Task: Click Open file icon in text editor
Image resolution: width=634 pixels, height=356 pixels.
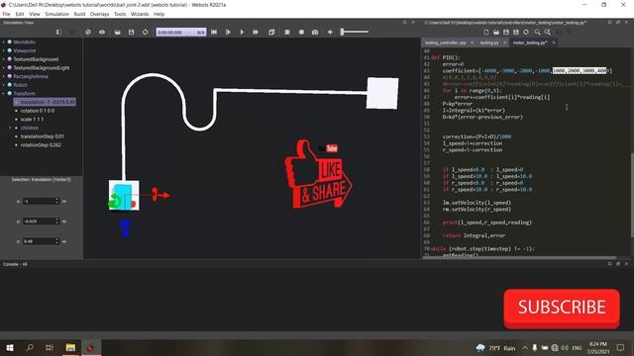Action: [x=496, y=32]
